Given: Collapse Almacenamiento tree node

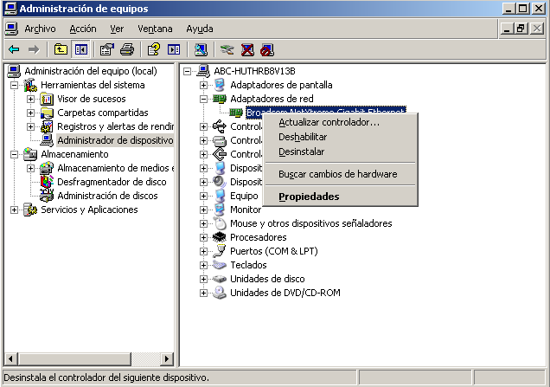Looking at the screenshot, I should pos(14,154).
